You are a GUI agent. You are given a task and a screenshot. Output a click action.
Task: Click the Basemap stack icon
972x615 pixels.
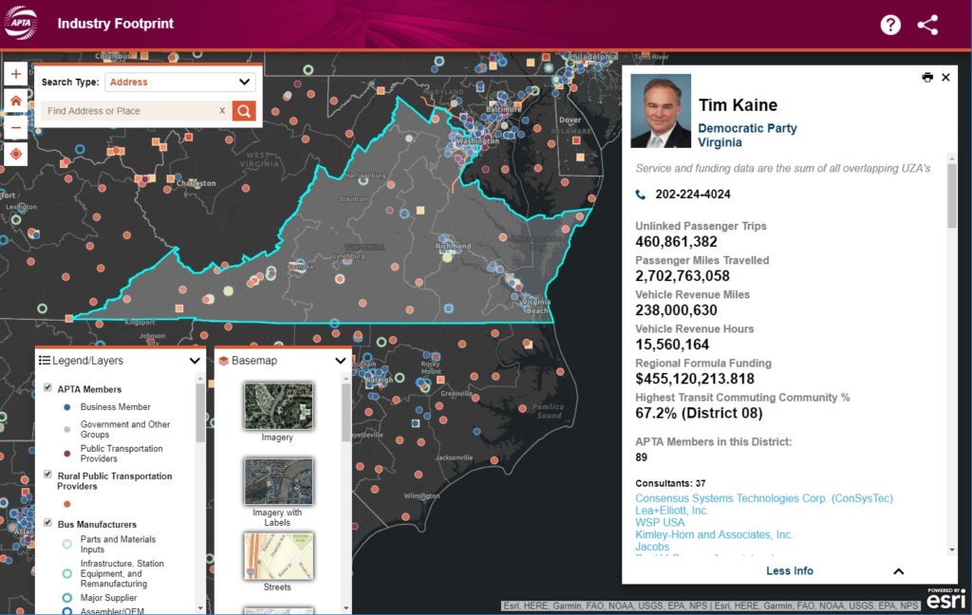[224, 361]
